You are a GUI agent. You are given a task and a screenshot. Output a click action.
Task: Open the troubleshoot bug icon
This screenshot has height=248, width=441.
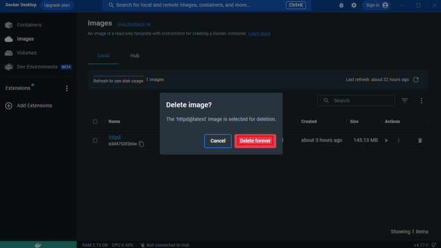pos(341,5)
